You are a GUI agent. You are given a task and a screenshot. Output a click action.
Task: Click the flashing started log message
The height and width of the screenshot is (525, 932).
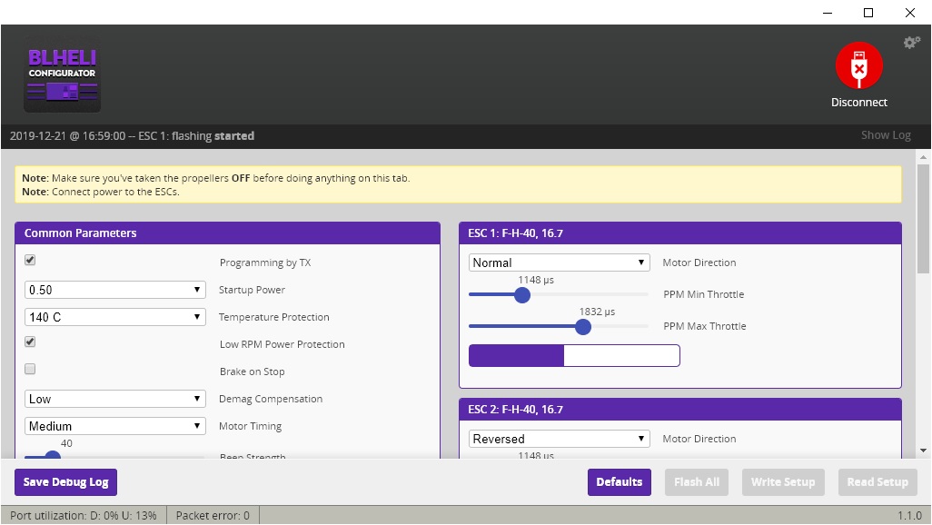[x=132, y=136]
